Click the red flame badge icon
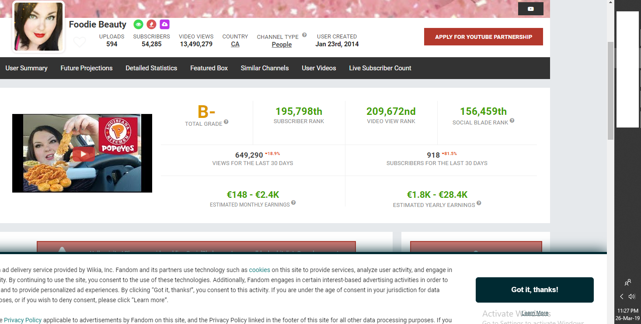 click(x=151, y=24)
